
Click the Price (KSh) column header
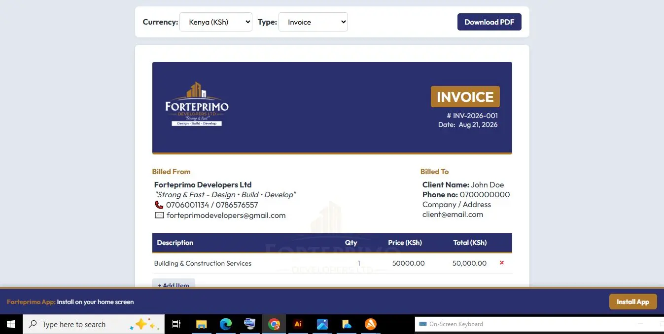[x=405, y=243]
